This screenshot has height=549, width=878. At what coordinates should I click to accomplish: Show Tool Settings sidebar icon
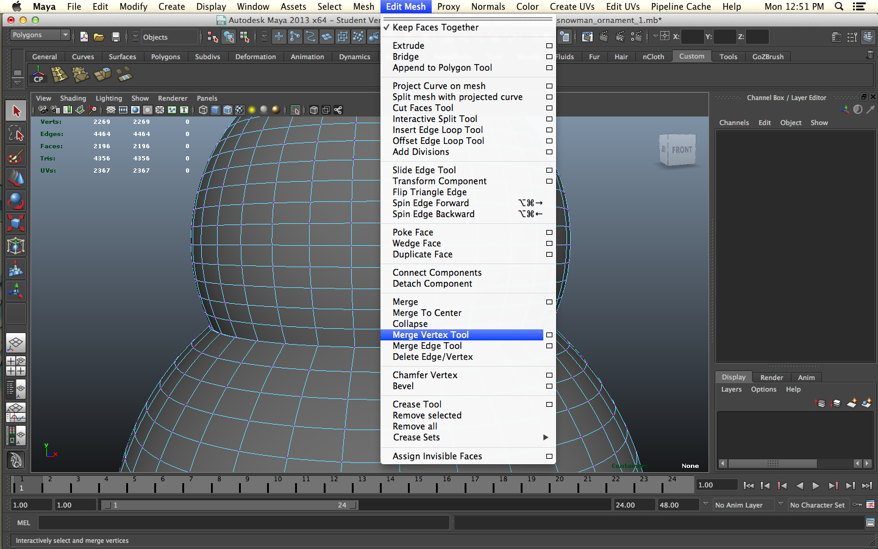pos(852,37)
